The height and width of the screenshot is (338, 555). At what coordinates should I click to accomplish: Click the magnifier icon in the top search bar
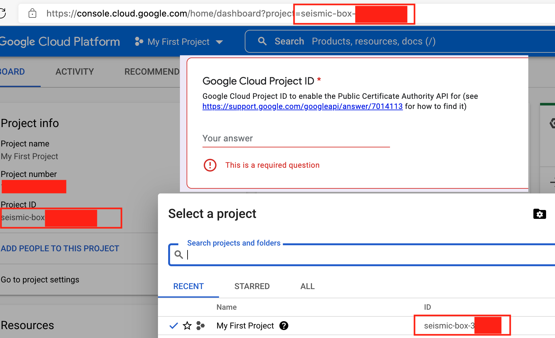point(262,41)
